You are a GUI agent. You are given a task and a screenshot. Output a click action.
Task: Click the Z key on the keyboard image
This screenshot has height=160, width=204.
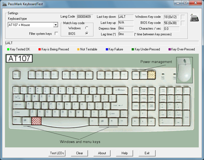tap(33, 113)
